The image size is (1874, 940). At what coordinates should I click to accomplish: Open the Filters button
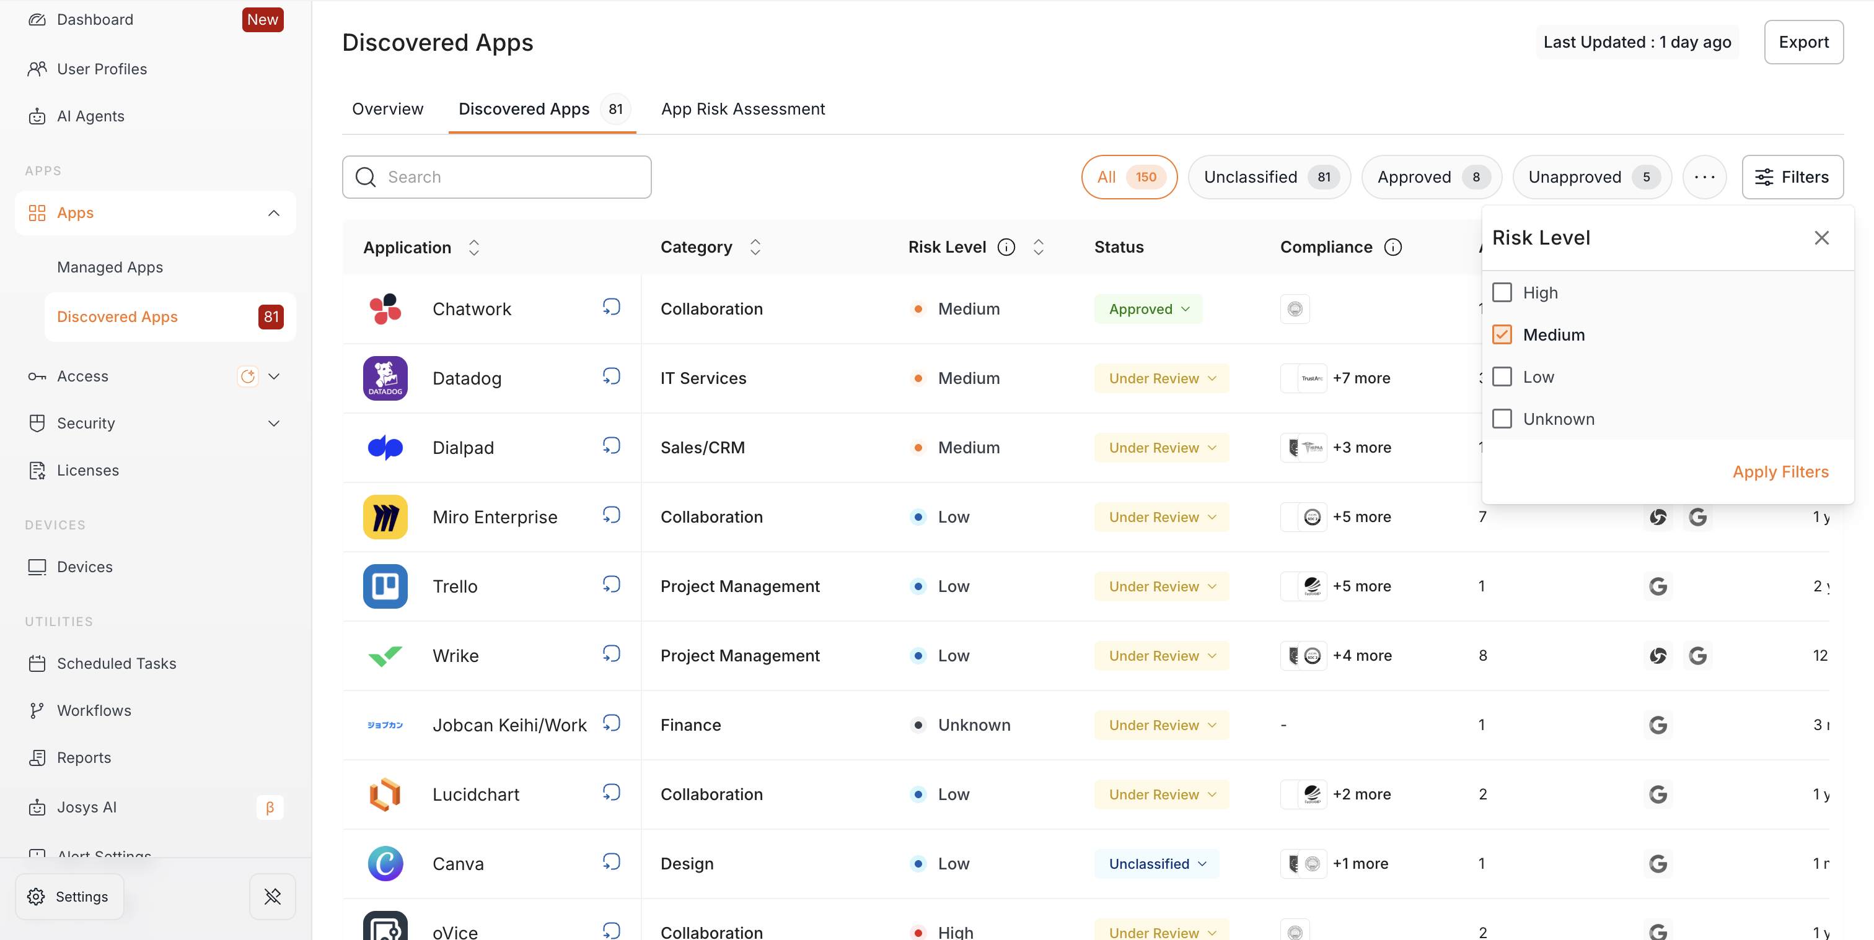click(1792, 176)
